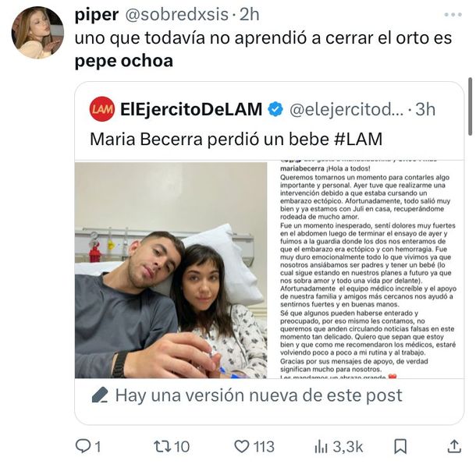This screenshot has width=476, height=464.
Task: View tweet analytics bar chart icon
Action: coord(321,446)
